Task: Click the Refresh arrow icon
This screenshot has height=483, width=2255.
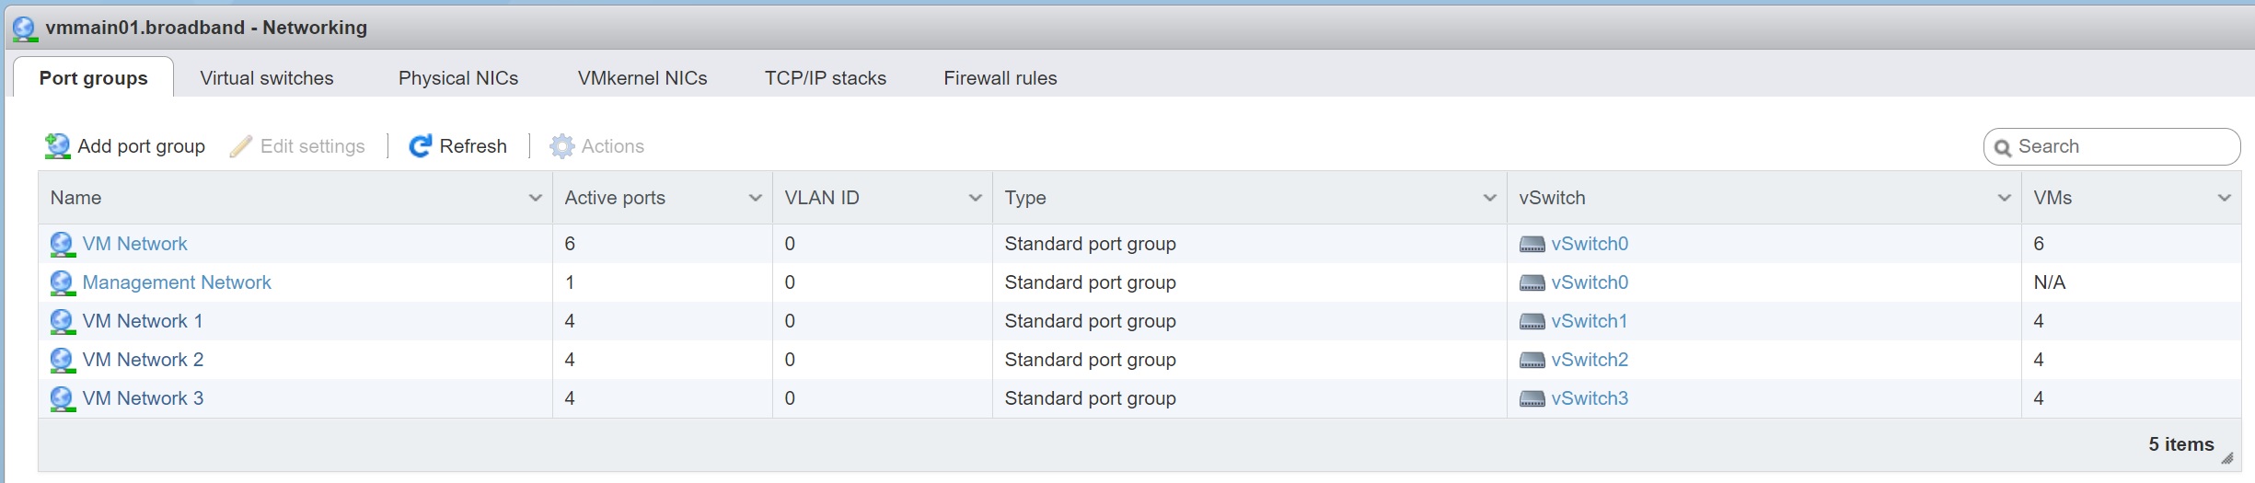Action: (421, 146)
